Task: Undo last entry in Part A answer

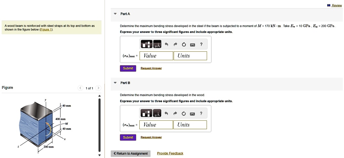Action: [167, 44]
